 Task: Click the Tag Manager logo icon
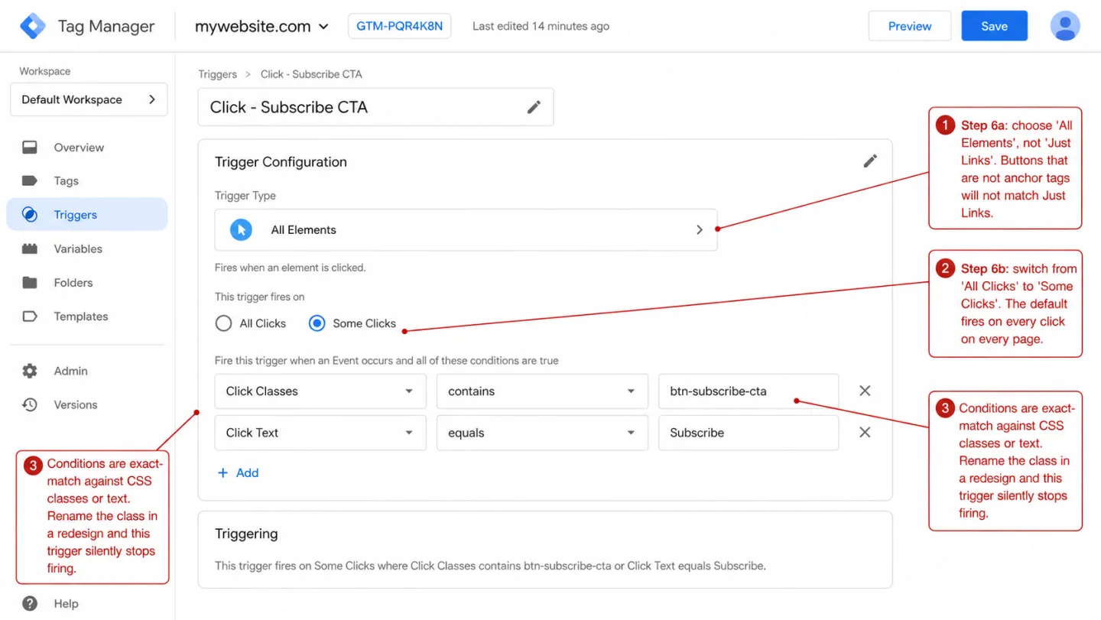coord(33,26)
